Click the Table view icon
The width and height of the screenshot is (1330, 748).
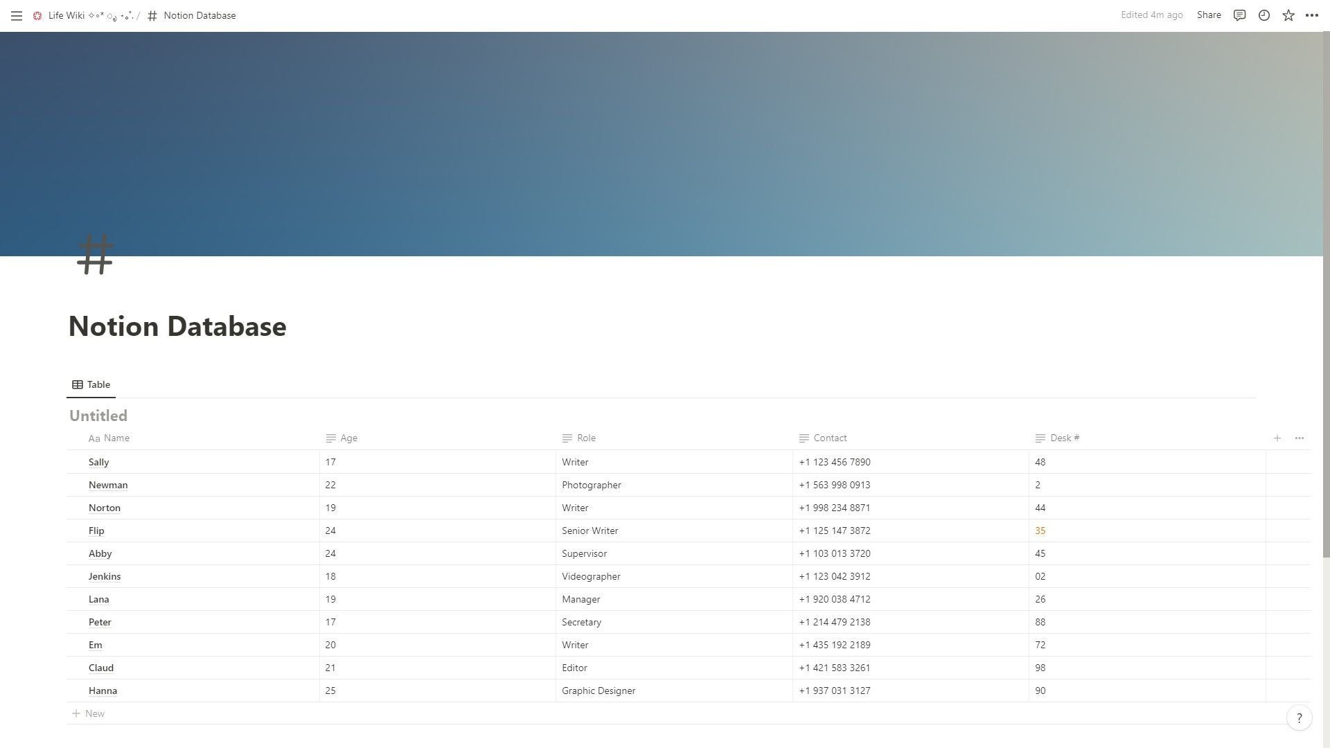tap(78, 384)
